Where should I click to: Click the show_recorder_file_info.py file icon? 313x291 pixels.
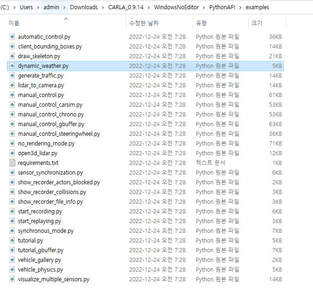point(13,201)
